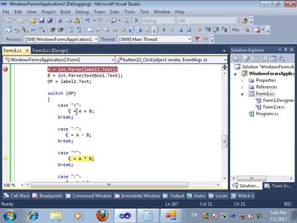Open the Thread dropdown list
The height and width of the screenshot is (223, 297).
click(x=189, y=39)
